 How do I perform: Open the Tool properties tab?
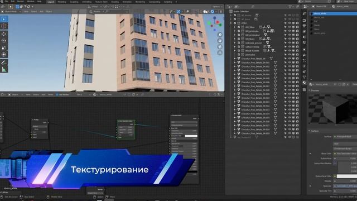pyautogui.click(x=305, y=13)
